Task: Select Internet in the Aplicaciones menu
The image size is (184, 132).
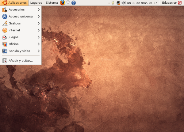Action: (x=14, y=30)
